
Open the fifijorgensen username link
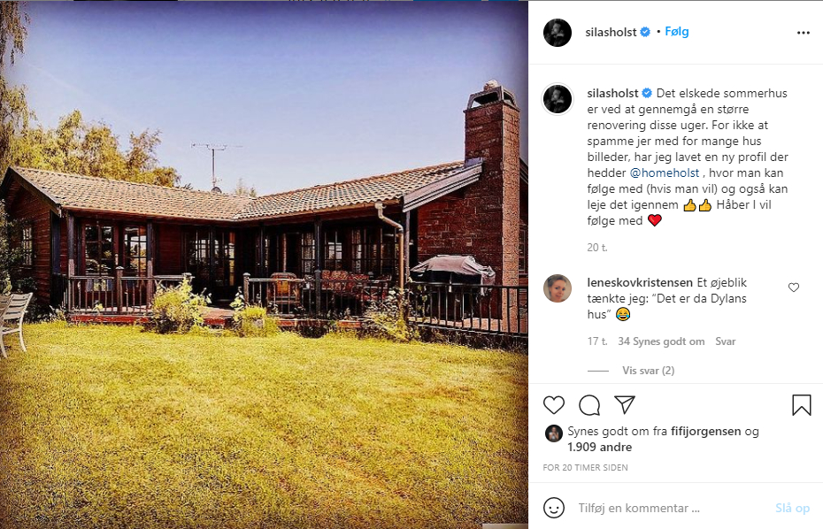tap(705, 432)
